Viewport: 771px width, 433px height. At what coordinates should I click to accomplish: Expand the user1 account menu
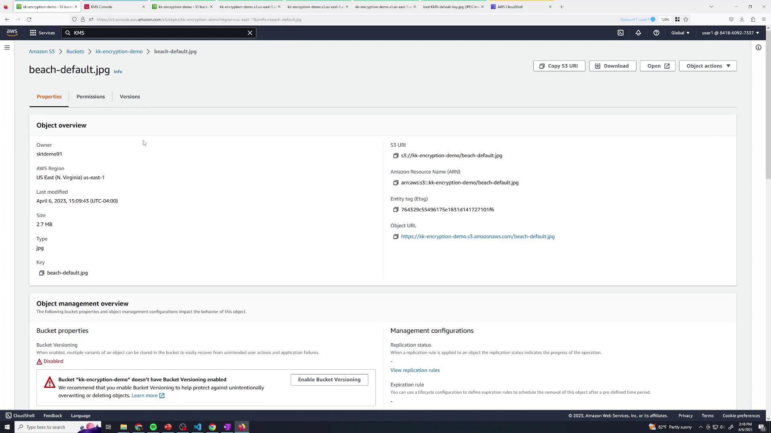(x=730, y=33)
